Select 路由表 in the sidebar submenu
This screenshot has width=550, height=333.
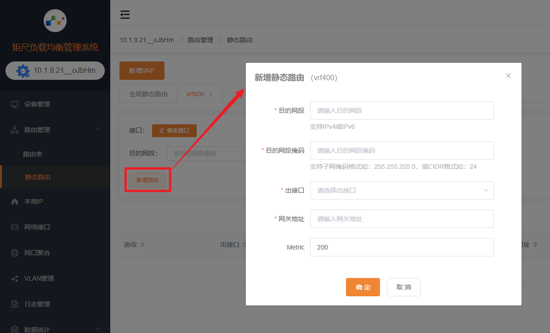pos(33,155)
